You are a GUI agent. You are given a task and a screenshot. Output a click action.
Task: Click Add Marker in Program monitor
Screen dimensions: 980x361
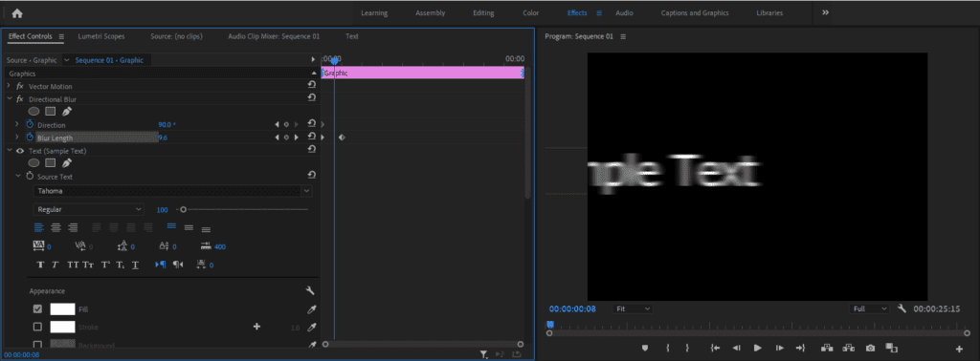tap(645, 348)
